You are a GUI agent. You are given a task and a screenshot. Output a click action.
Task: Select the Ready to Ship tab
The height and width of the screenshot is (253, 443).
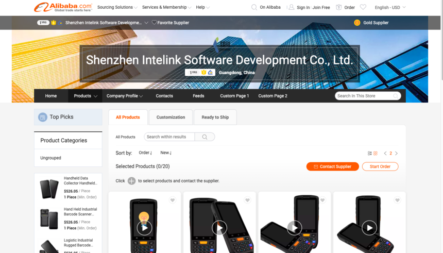coord(215,117)
